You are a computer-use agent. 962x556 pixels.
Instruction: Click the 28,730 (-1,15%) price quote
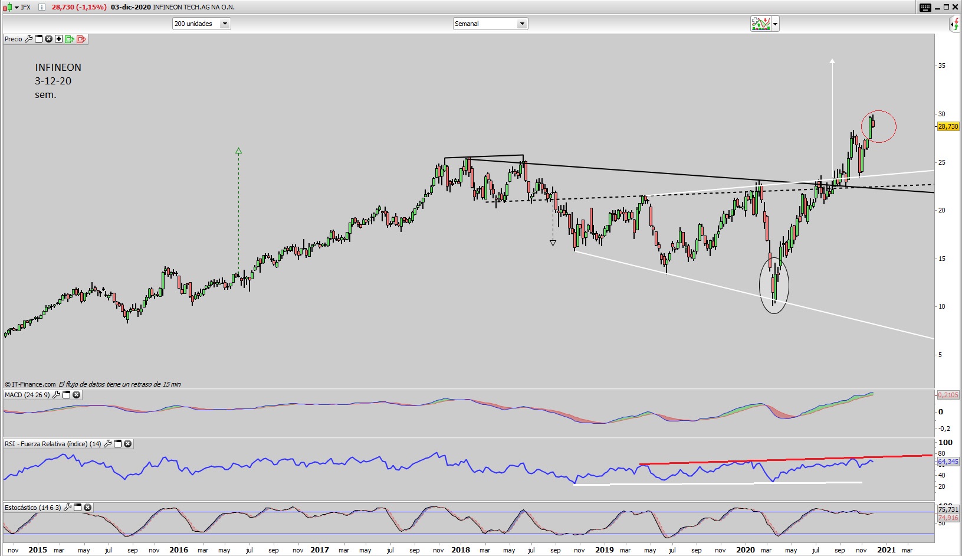pos(79,7)
